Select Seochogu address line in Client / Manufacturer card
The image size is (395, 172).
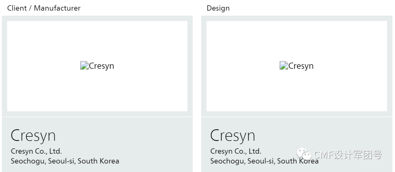tap(65, 161)
